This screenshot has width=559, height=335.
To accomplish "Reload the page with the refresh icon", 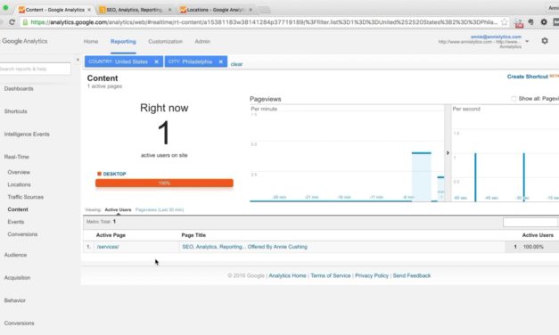I will (x=12, y=22).
